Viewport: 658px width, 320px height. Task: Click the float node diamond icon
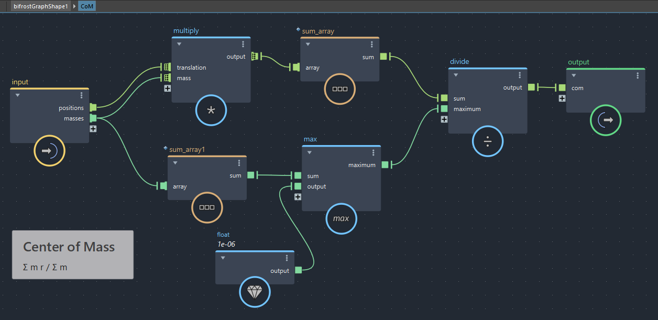[x=255, y=292]
